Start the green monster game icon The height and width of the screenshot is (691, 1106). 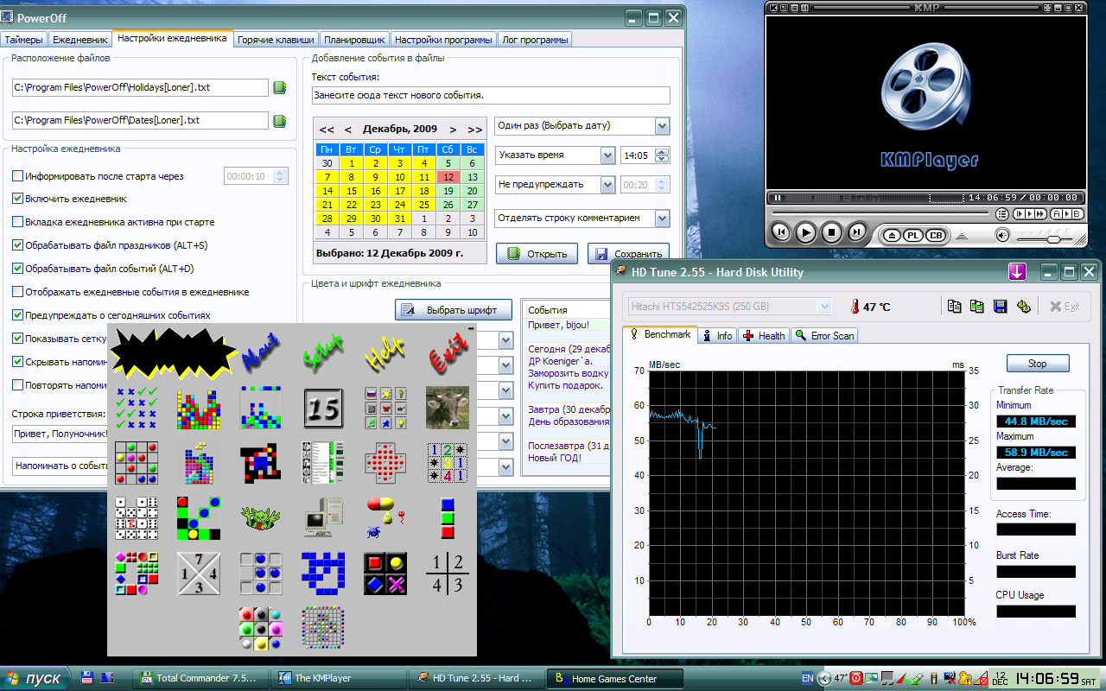260,517
